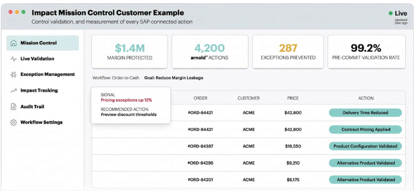Click the Live Validation pulse icon
The height and width of the screenshot is (194, 414).
tap(13, 59)
